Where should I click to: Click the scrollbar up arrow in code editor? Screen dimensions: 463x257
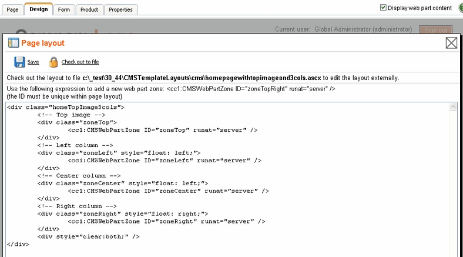[453, 108]
